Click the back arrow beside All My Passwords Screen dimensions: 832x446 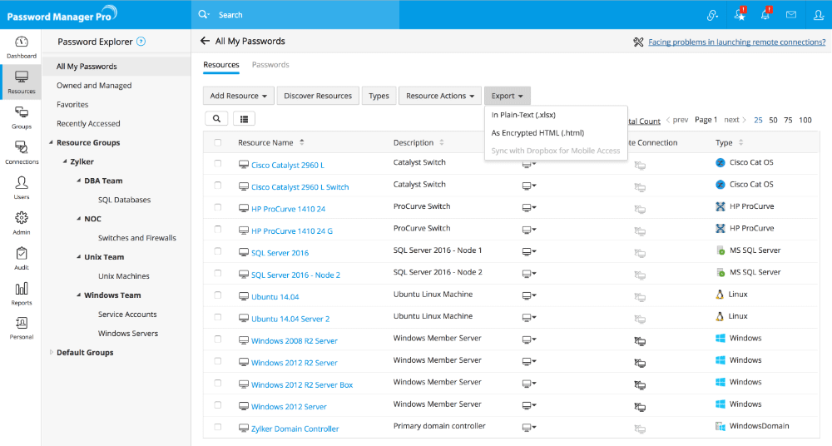pos(205,41)
